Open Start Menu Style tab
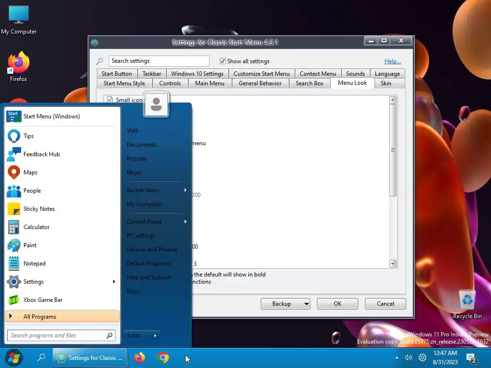 (124, 83)
